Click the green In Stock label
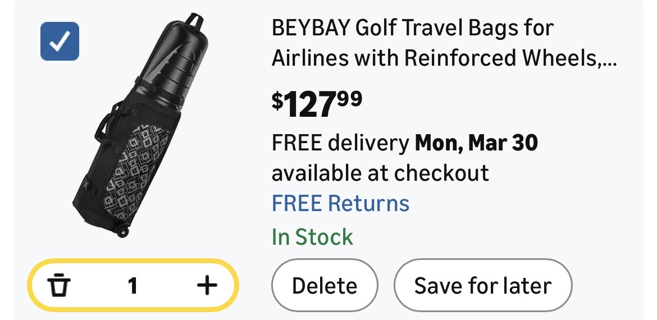Image resolution: width=657 pixels, height=320 pixels. [312, 237]
